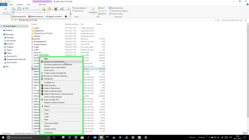Go up one folder level arrow
This screenshot has width=249, height=140.
coord(12,20)
